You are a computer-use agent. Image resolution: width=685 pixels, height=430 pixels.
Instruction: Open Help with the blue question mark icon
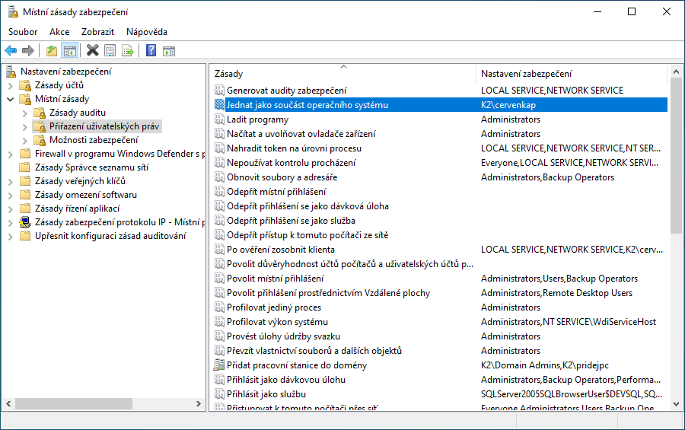pyautogui.click(x=151, y=51)
